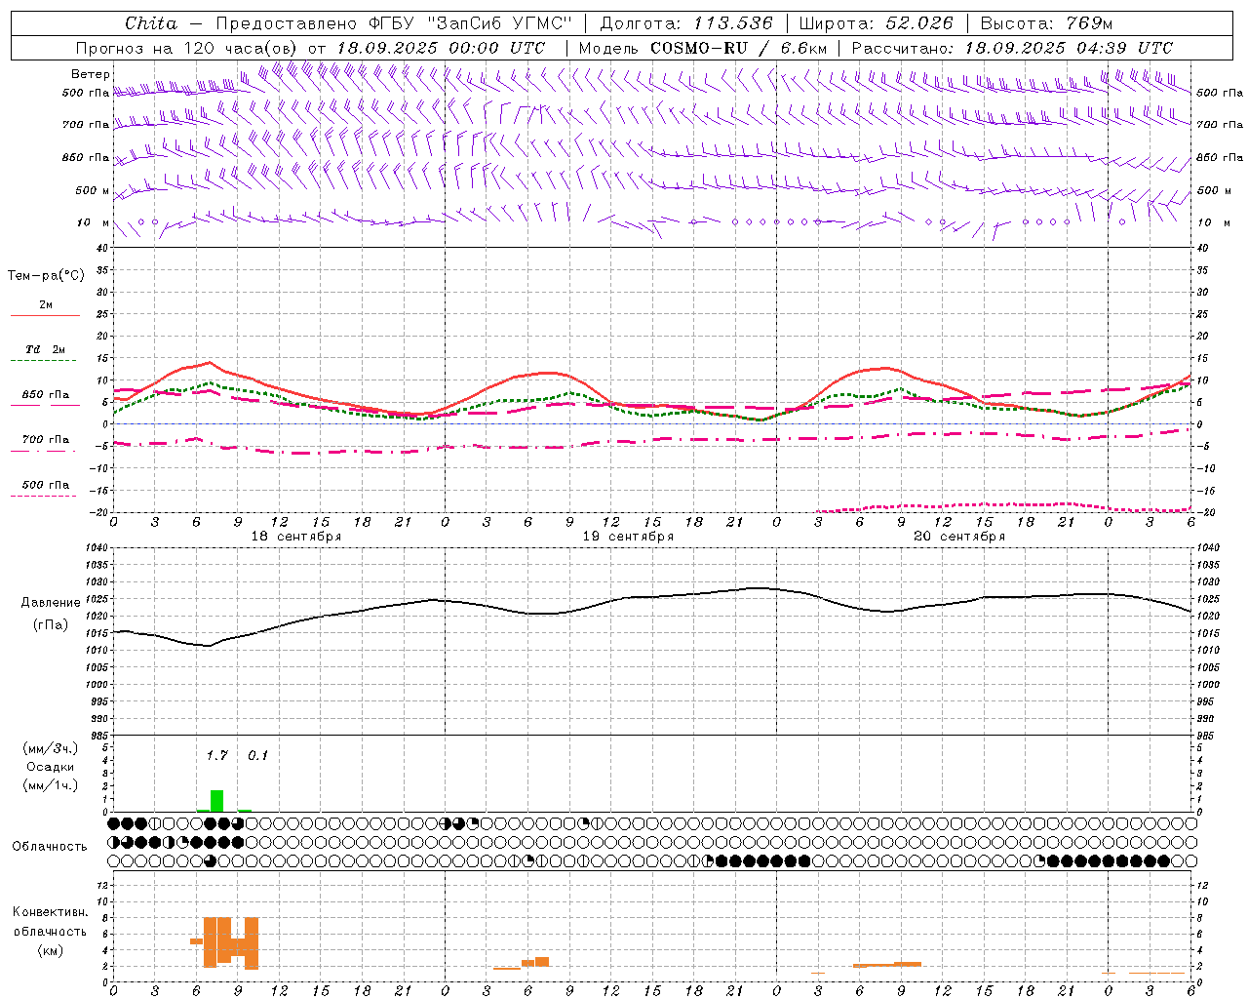Click the Облачность cloudiness label
1248x999 pixels.
tap(50, 847)
